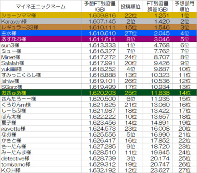This screenshot has height=173, width=197.
Task: Click the error value 1.251
Action: [162, 15]
